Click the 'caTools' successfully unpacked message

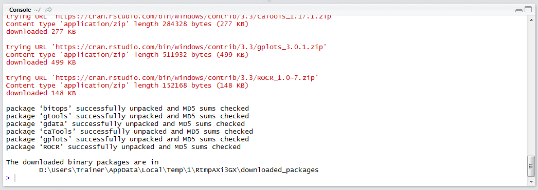[x=129, y=132]
